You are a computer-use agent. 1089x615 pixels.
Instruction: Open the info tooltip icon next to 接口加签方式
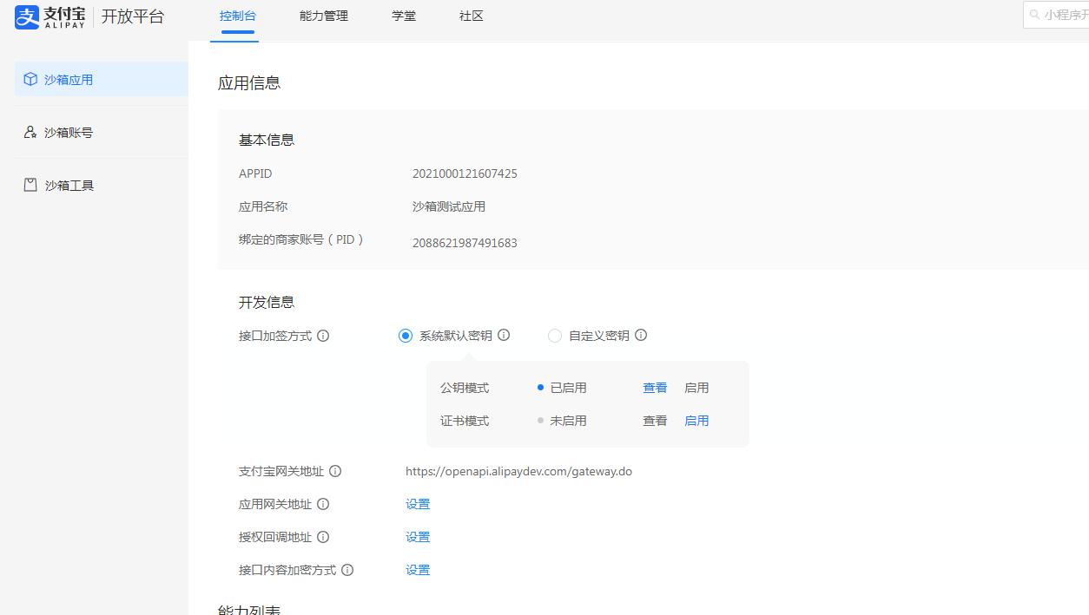point(323,336)
